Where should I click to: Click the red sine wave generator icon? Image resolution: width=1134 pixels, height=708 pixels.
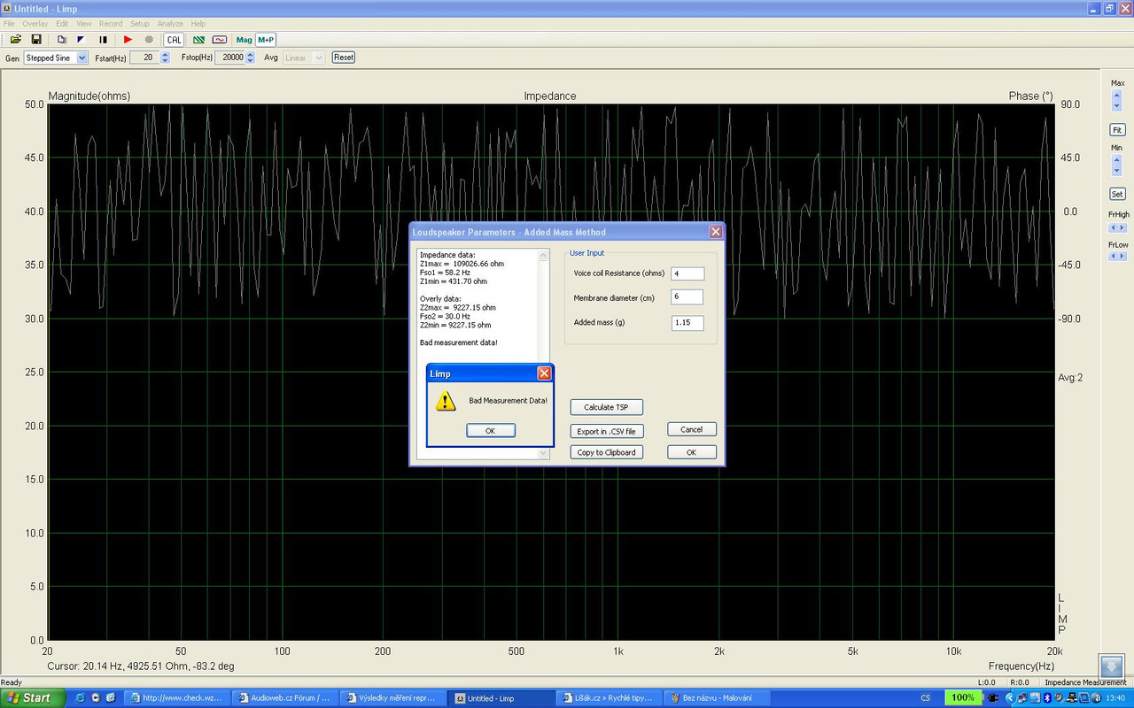point(220,40)
